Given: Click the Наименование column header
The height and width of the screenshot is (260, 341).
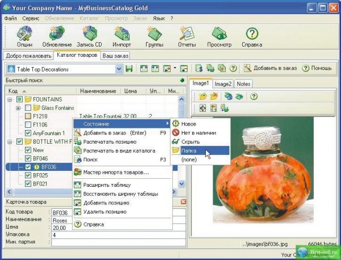Looking at the screenshot, I should tap(98, 91).
